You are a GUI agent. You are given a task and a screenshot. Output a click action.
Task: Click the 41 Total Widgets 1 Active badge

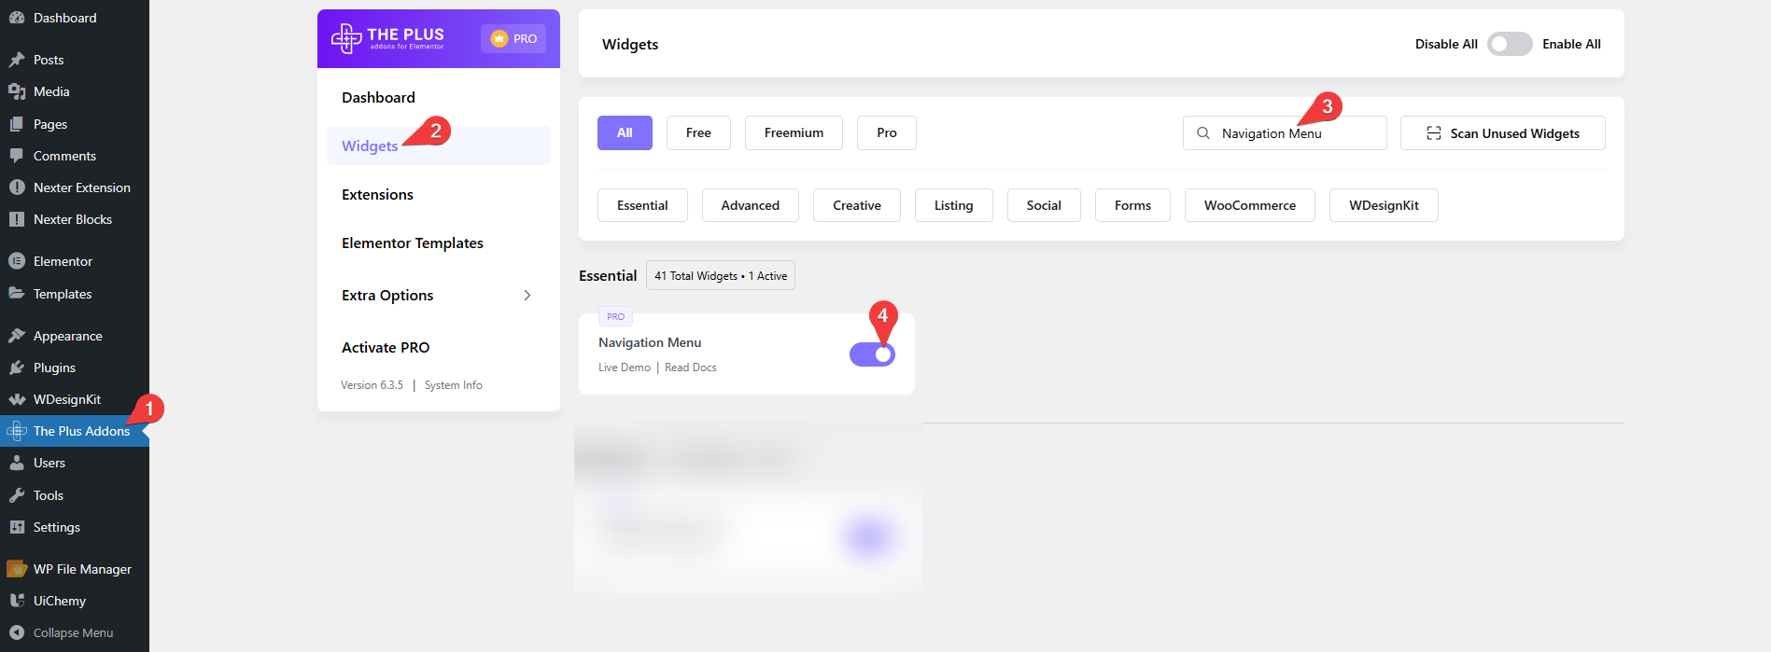721,275
